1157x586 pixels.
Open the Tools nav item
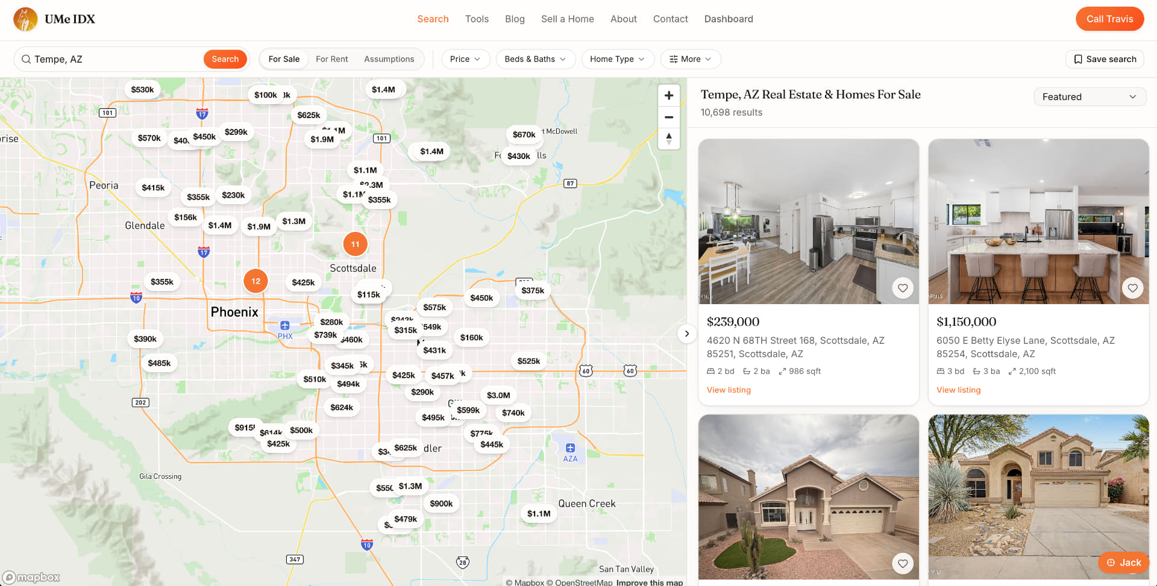[x=477, y=19]
